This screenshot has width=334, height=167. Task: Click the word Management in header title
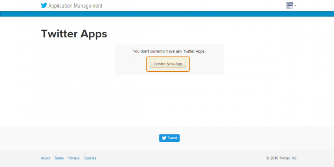tap(88, 6)
